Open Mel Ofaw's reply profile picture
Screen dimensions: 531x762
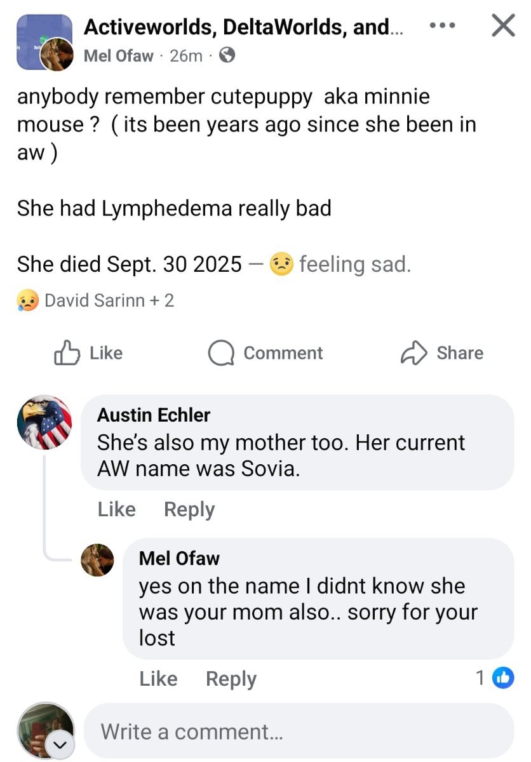click(x=98, y=559)
